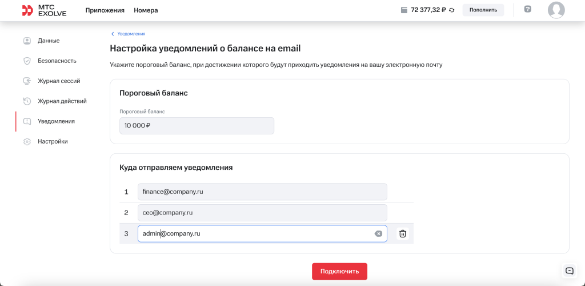The image size is (585, 286).
Task: Open Настройки label in sidebar
Action: coord(53,141)
